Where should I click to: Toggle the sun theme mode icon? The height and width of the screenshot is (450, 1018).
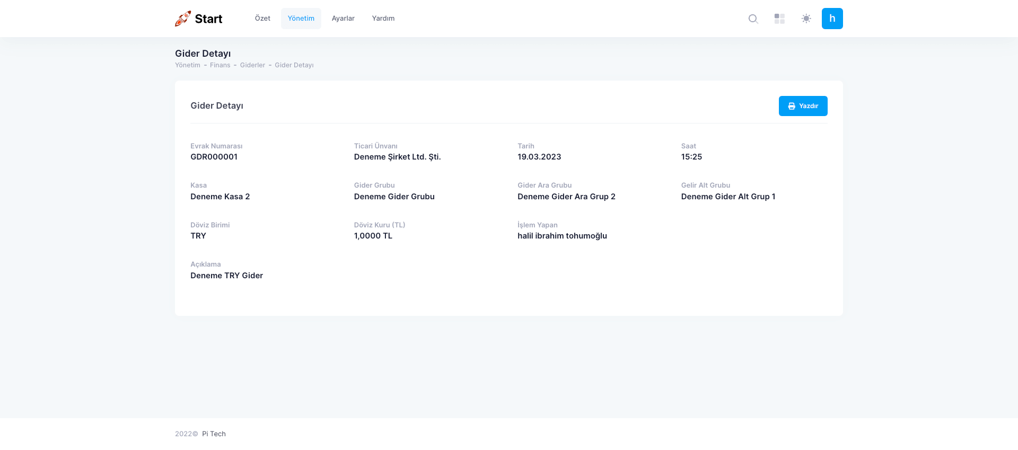806,19
